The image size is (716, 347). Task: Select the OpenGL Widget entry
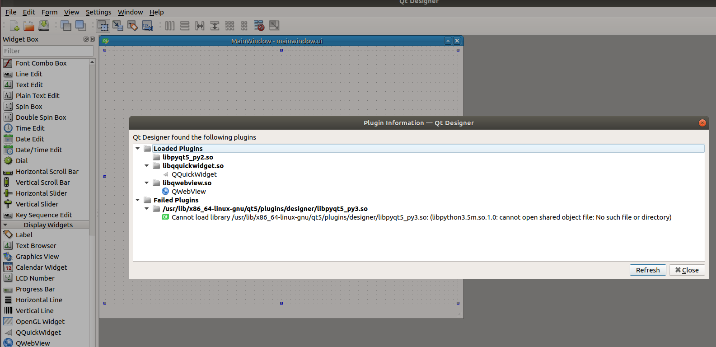pyautogui.click(x=40, y=322)
